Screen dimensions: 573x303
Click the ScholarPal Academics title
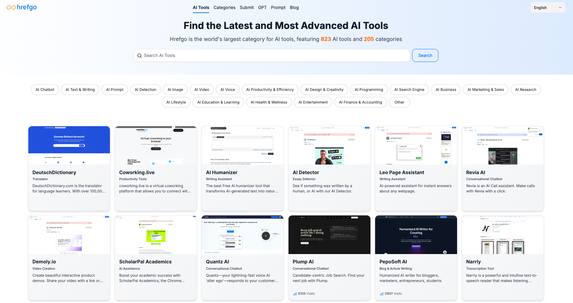(x=145, y=262)
